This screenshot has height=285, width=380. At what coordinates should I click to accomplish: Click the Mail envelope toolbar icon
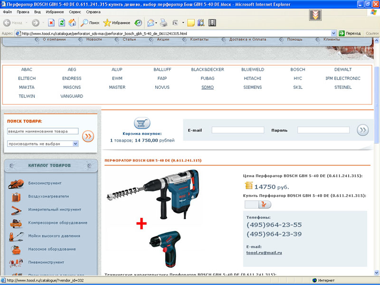pos(151,23)
